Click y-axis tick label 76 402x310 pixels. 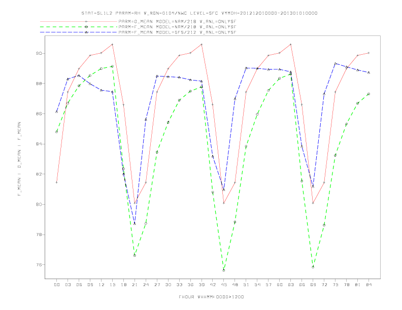[39, 265]
